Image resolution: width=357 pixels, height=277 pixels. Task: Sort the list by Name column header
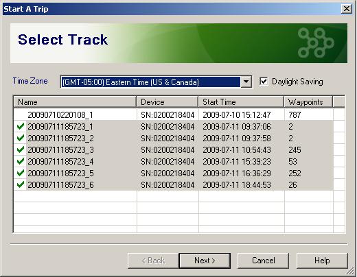[x=75, y=101]
